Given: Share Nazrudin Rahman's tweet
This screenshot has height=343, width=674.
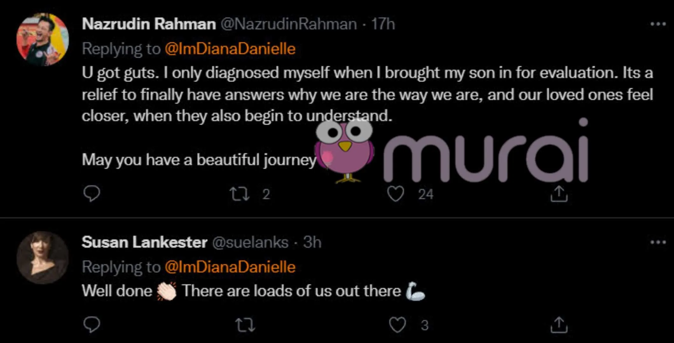Looking at the screenshot, I should pyautogui.click(x=559, y=194).
